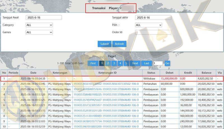Click the Submit button
224x129 pixels.
click(x=104, y=44)
